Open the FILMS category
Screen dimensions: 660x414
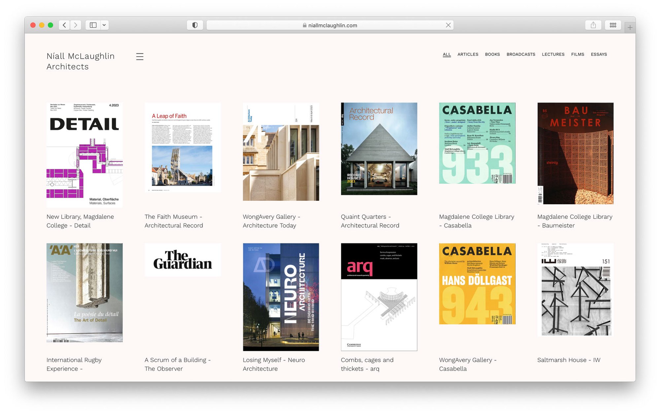tap(577, 54)
